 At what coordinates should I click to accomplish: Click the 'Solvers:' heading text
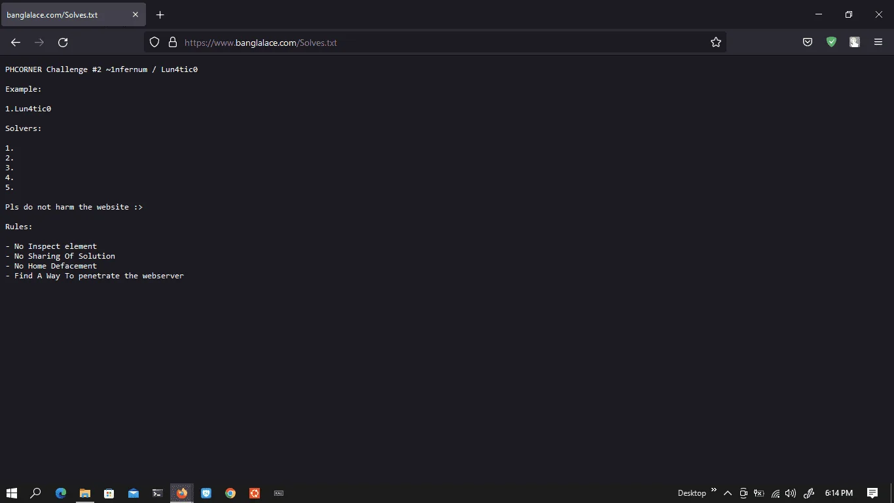pos(24,128)
